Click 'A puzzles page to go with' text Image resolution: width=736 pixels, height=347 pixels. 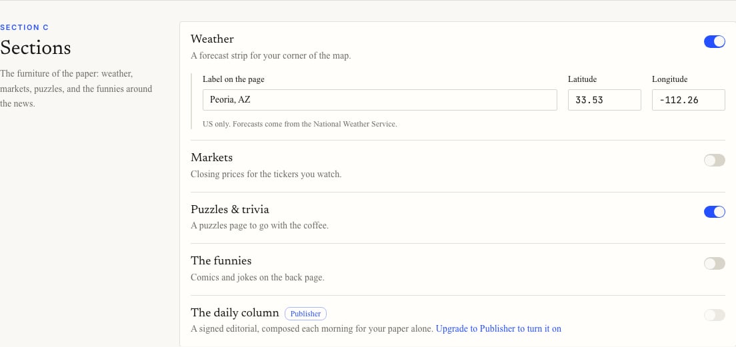pyautogui.click(x=259, y=226)
